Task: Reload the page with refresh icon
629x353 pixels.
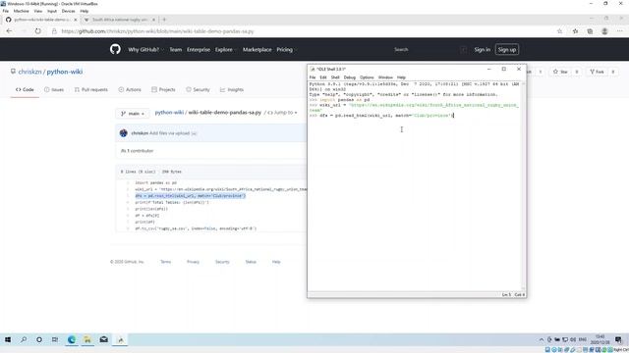Action: click(x=37, y=31)
